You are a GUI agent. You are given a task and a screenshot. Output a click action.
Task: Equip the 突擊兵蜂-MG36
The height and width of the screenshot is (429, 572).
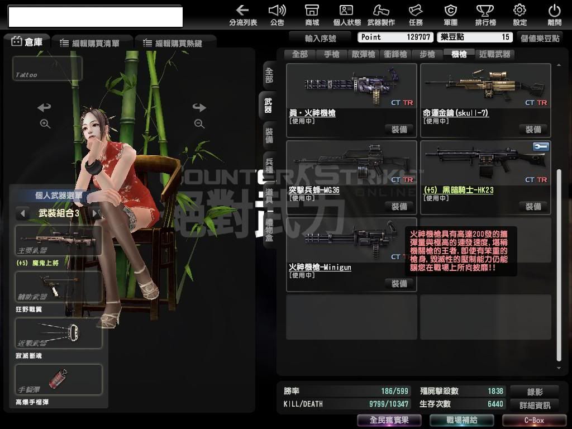pos(399,207)
